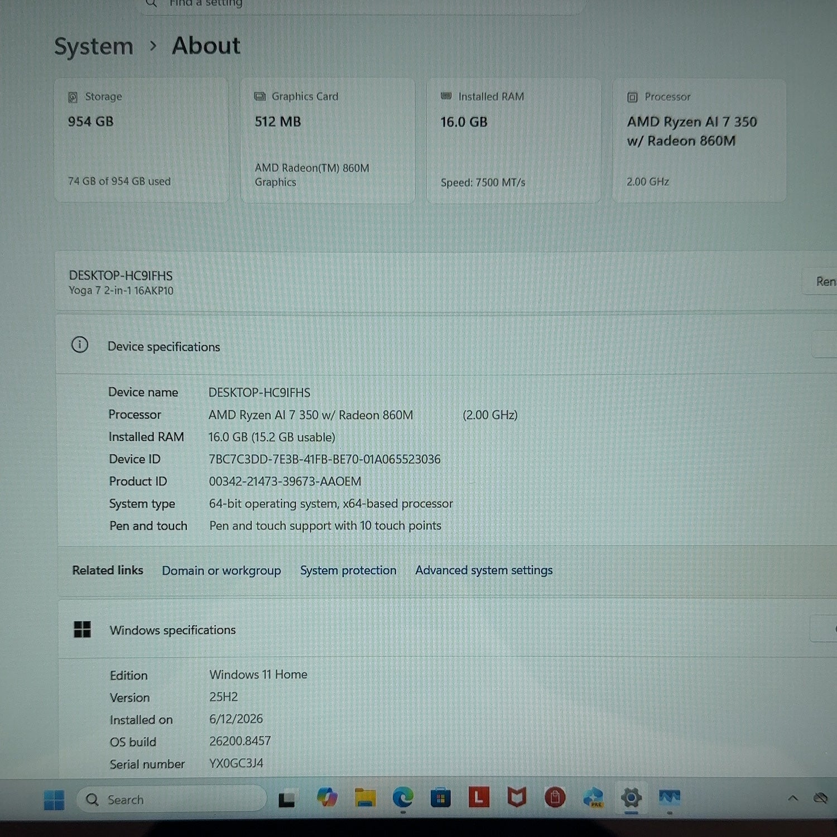837x837 pixels.
Task: Click the 64-bit operating system text
Action: (x=331, y=504)
